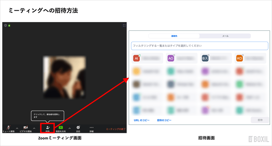The width and height of the screenshot is (272, 146).
Task: Select the participant video thumbnail
Action: pyautogui.click(x=64, y=77)
